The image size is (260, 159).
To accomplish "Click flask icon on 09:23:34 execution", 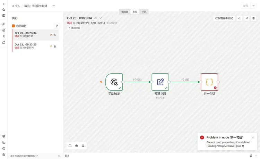I will coord(55,35).
